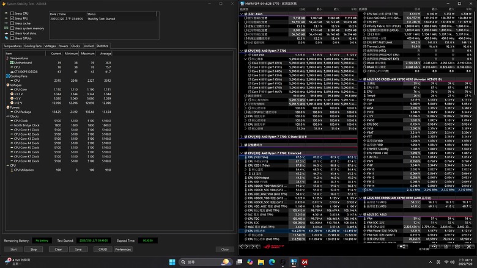The image size is (477, 268).
Task: Stop the stability test
Action: pyautogui.click(x=34, y=250)
